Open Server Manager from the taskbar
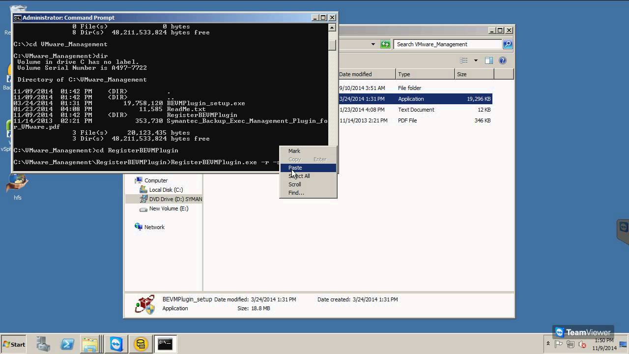The width and height of the screenshot is (629, 354). tap(43, 344)
